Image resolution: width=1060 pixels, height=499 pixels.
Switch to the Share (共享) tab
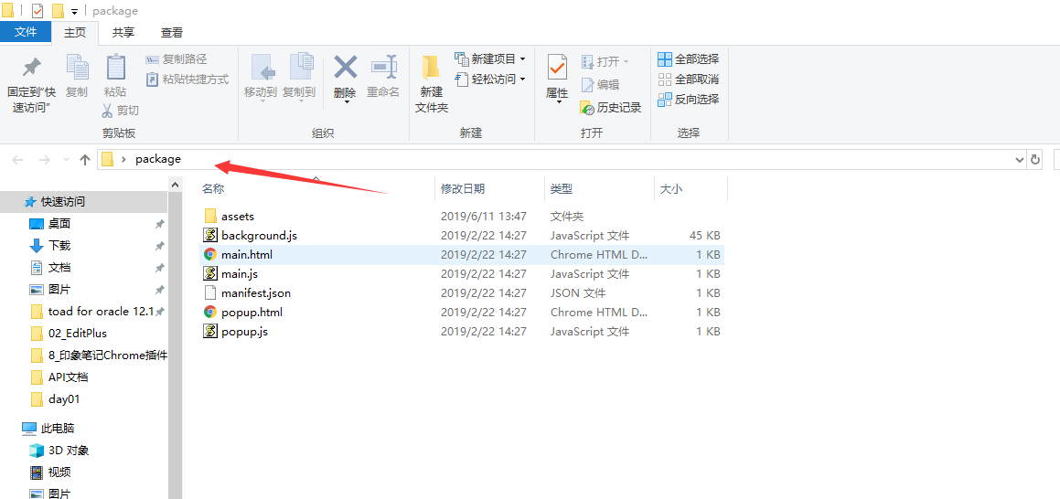(123, 32)
